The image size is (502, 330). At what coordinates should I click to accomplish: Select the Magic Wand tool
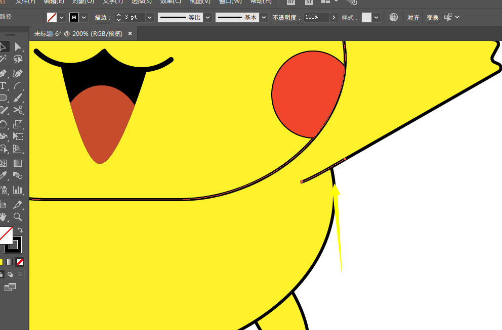tap(3, 59)
